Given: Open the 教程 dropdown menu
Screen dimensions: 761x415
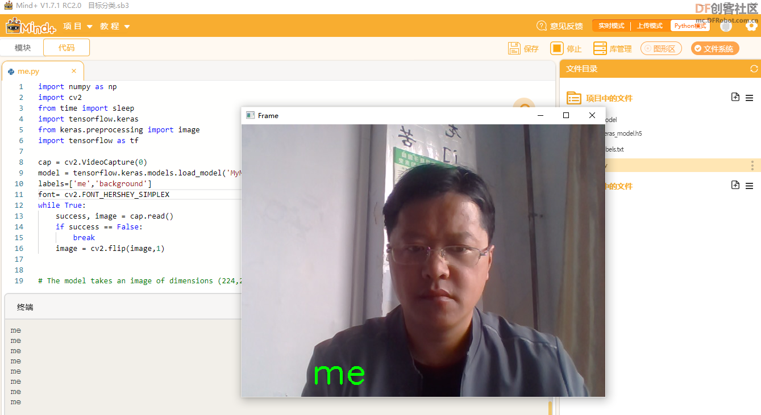Looking at the screenshot, I should (x=115, y=26).
